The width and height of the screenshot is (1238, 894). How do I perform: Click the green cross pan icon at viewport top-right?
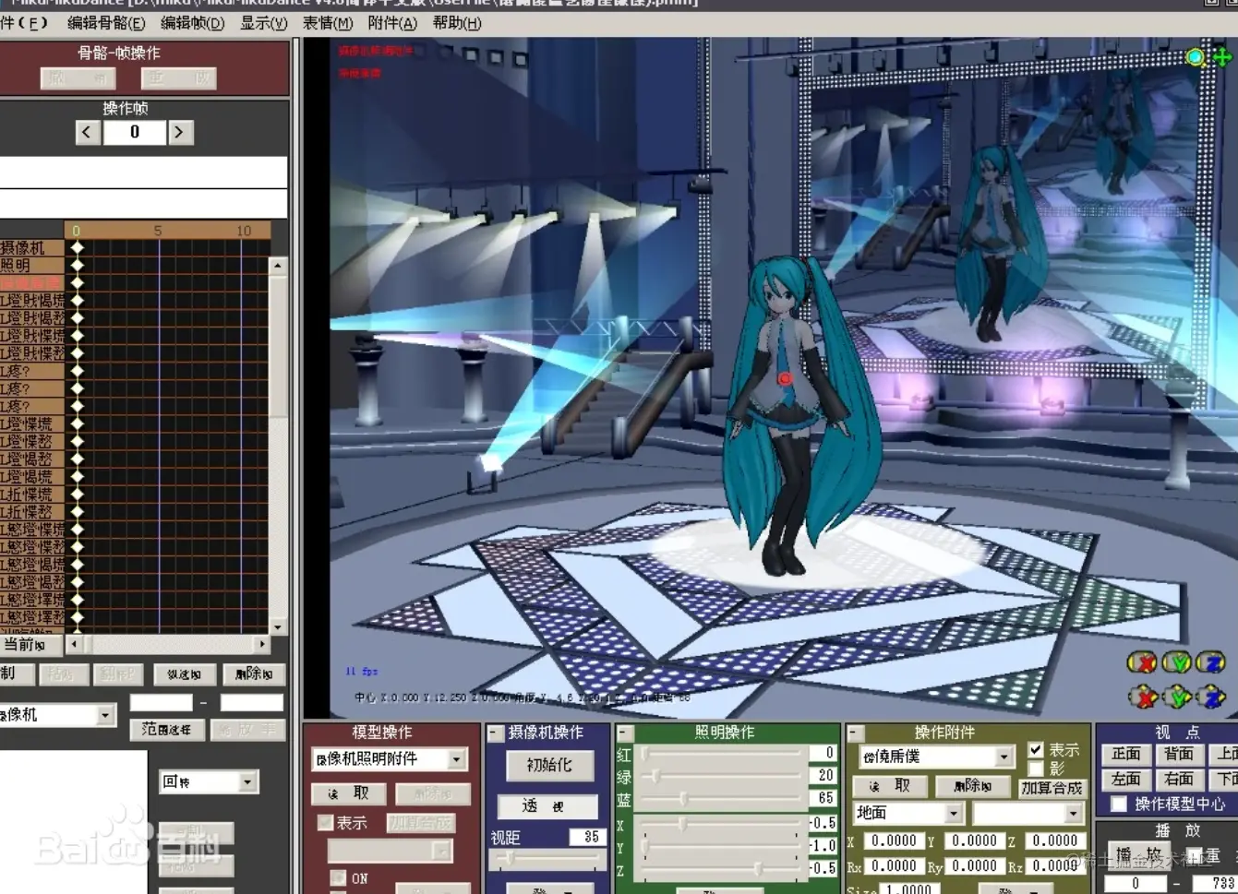coord(1222,57)
